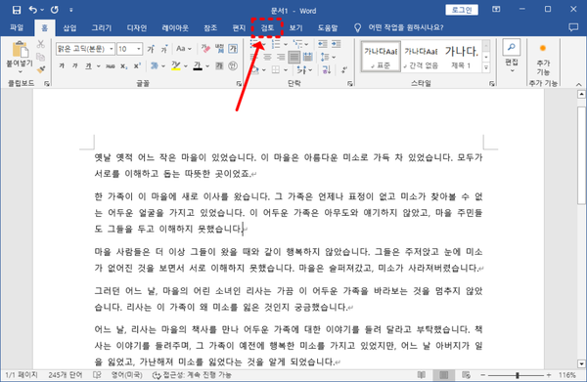The width and height of the screenshot is (587, 382).
Task: Click the Copy icon in clipboard group
Action: pyautogui.click(x=40, y=57)
